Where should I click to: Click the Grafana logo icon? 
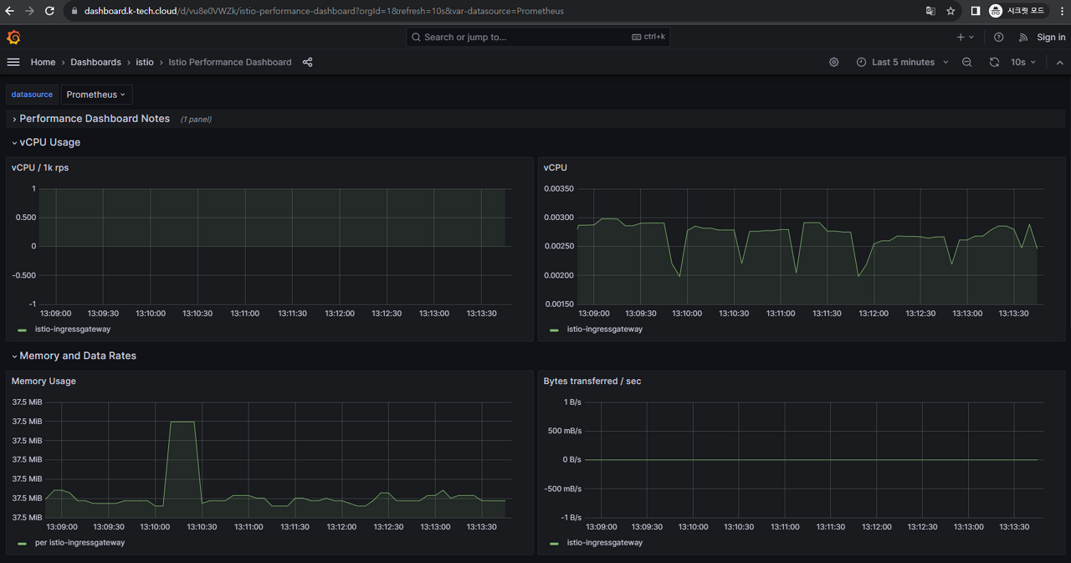coord(13,38)
